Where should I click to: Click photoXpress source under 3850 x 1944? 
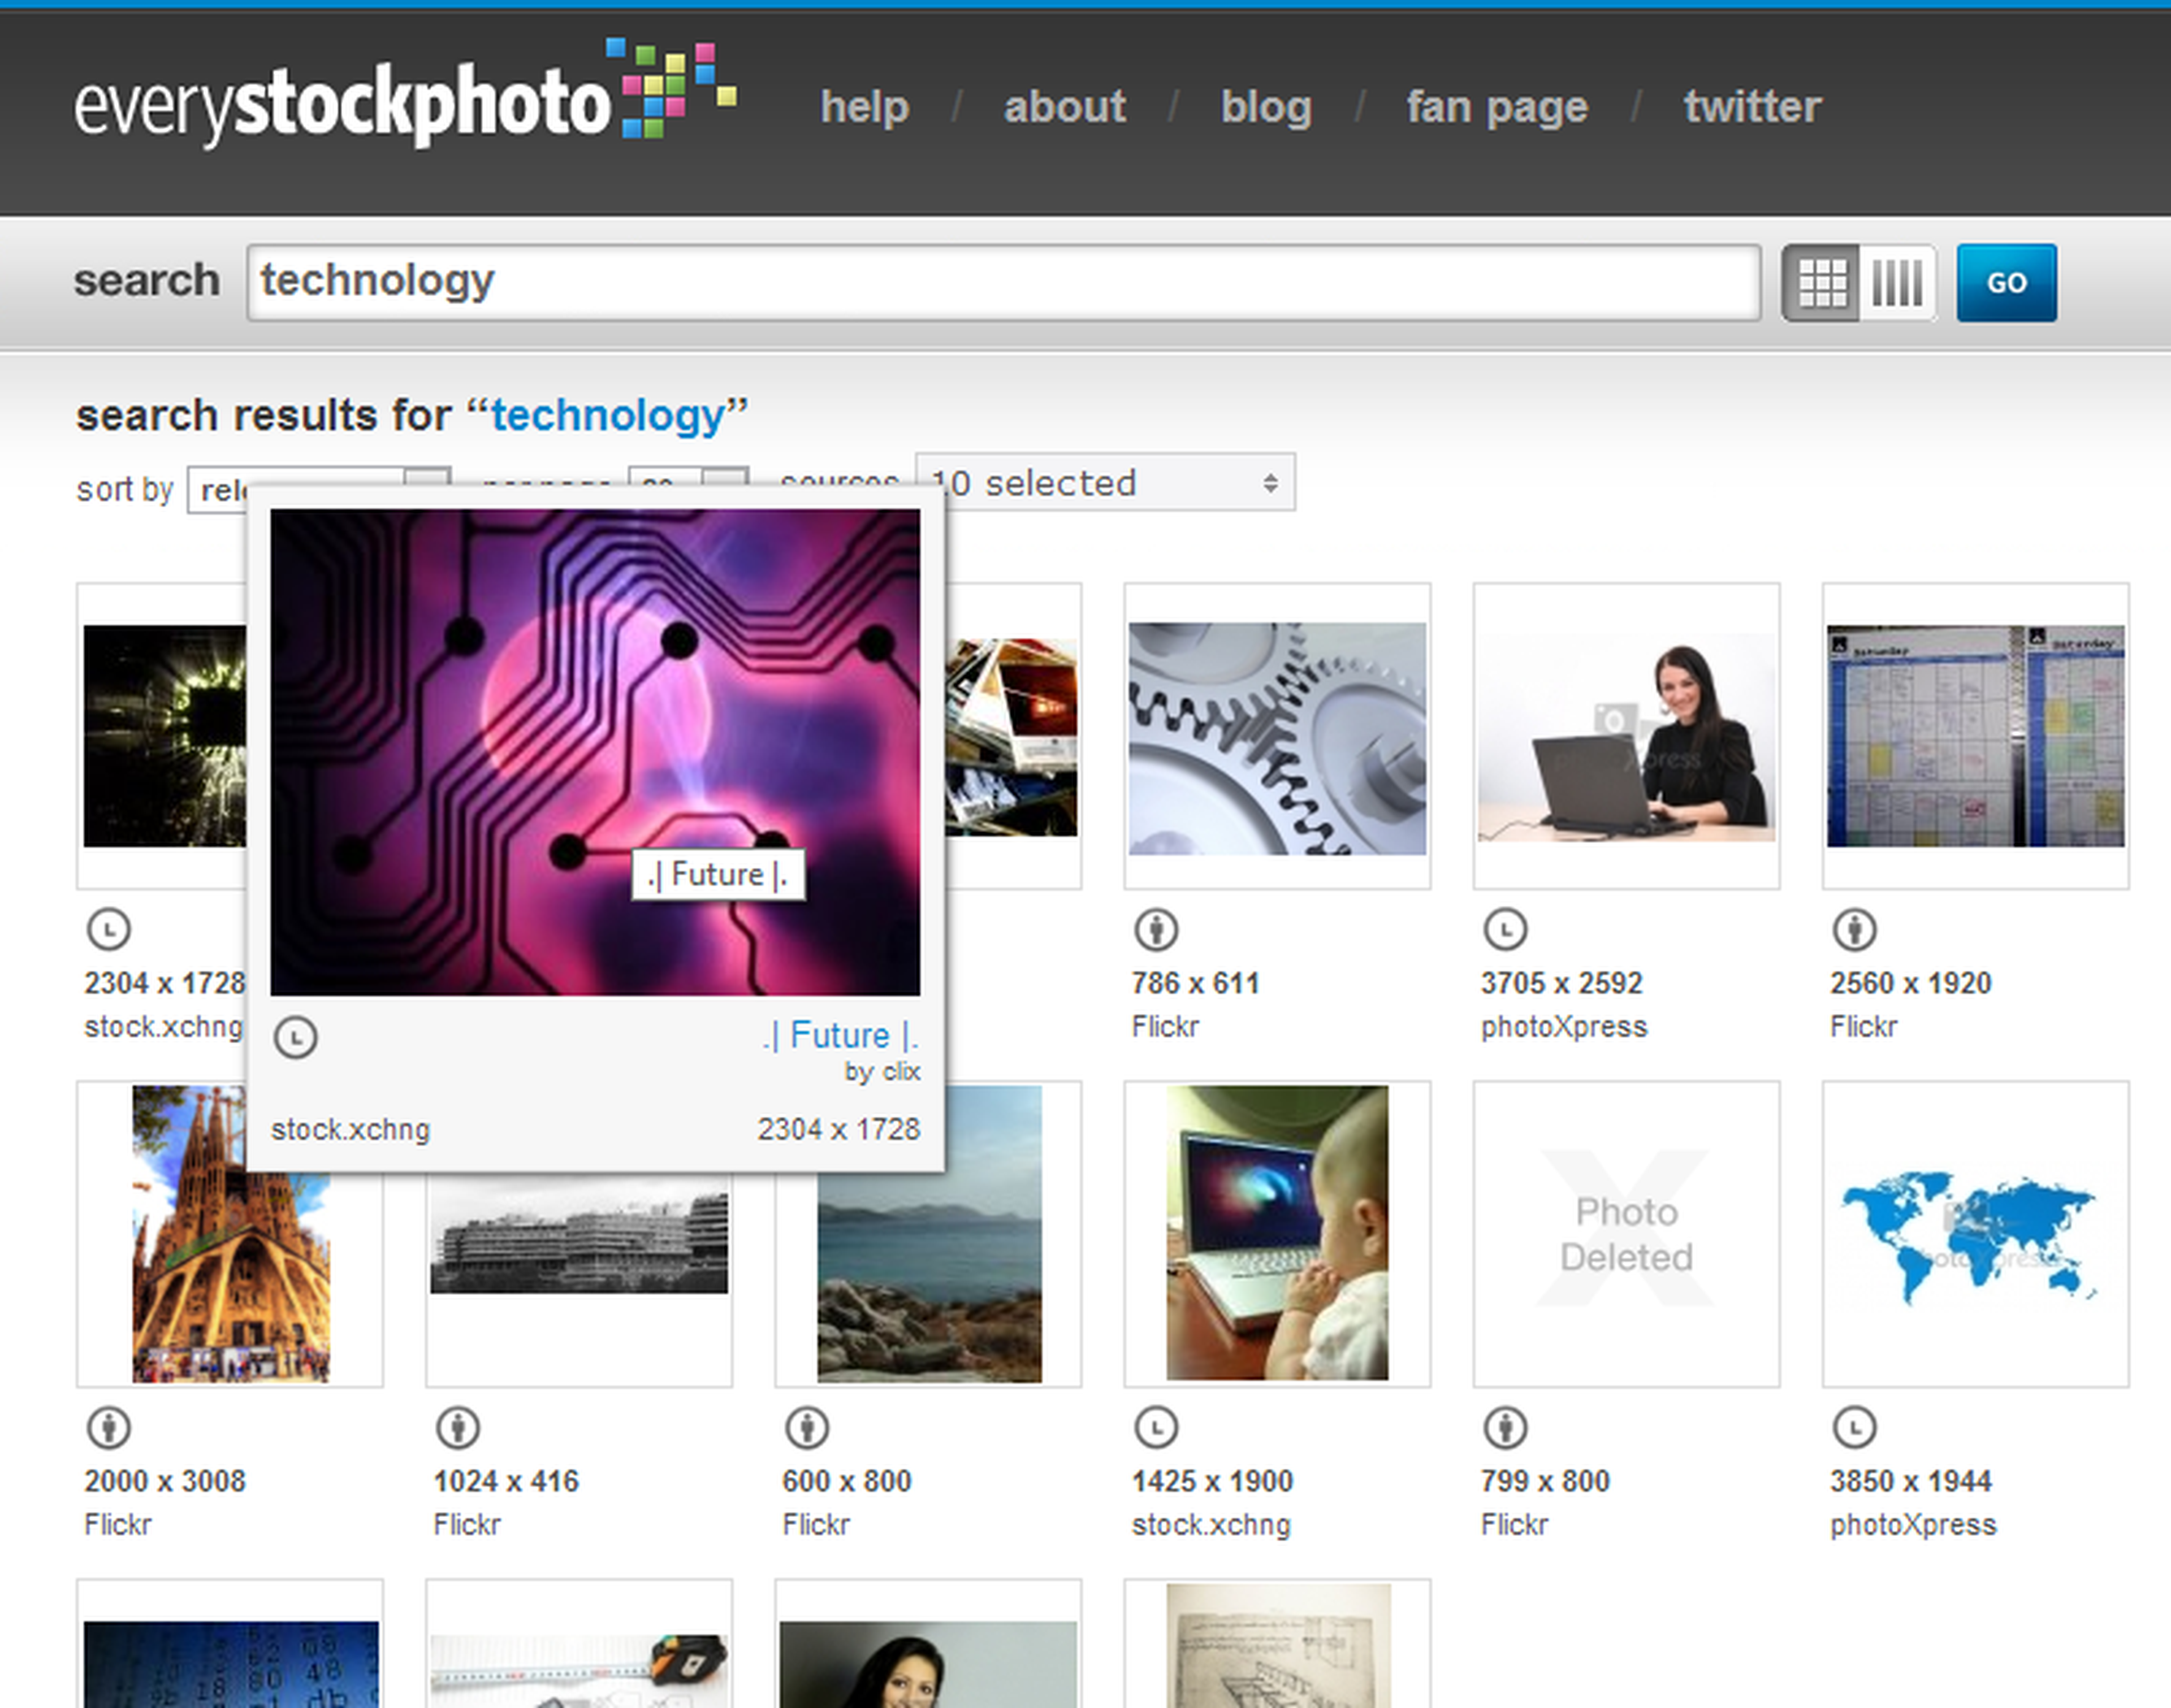tap(1913, 1525)
